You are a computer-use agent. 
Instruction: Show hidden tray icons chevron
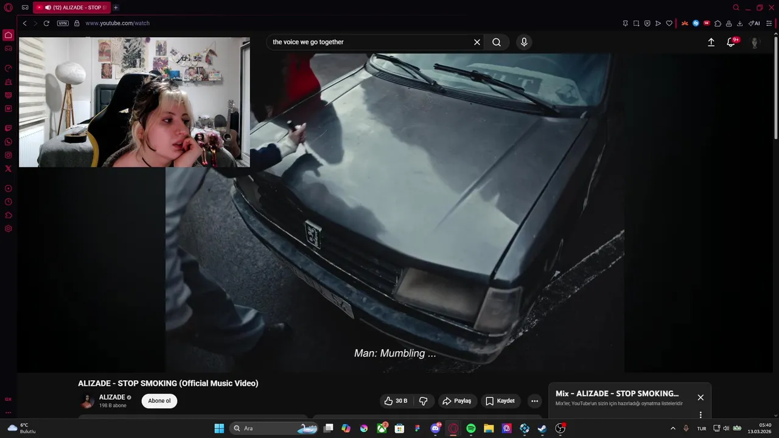tap(672, 428)
